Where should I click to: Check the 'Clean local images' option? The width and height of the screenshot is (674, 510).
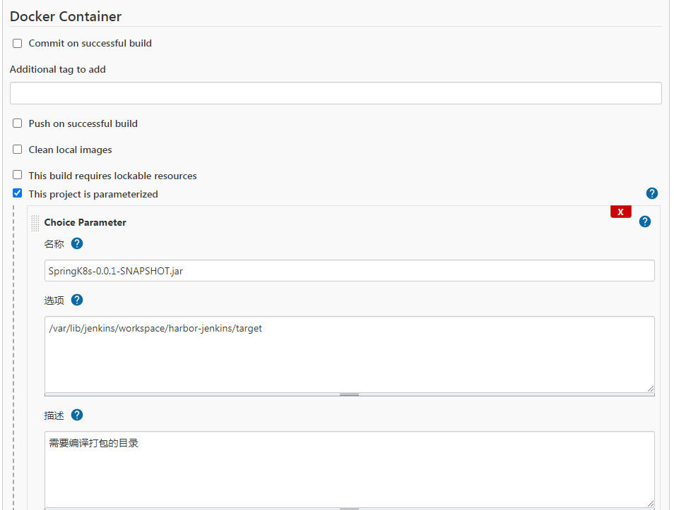(x=18, y=150)
